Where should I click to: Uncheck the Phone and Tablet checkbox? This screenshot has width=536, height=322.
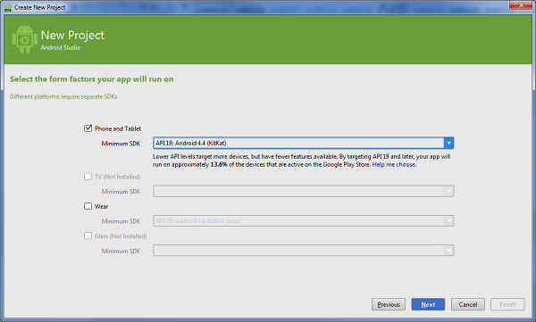88,128
